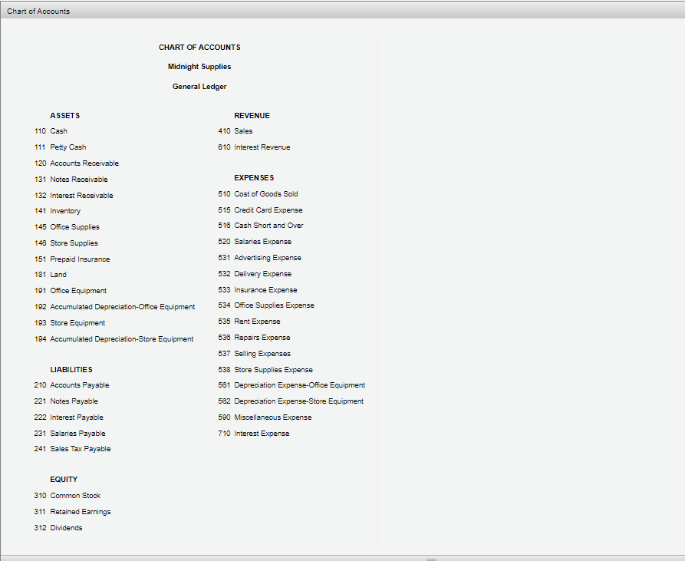
Task: Select the 193 Store Equipment account
Action: (x=70, y=323)
